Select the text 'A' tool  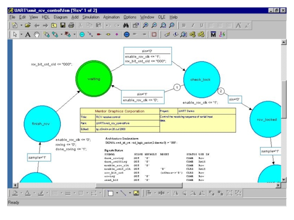pos(28,35)
